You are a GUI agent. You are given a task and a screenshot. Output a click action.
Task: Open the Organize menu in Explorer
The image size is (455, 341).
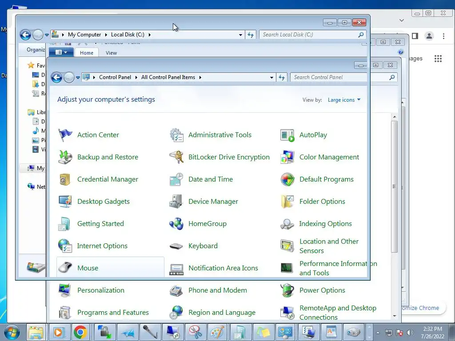[36, 50]
